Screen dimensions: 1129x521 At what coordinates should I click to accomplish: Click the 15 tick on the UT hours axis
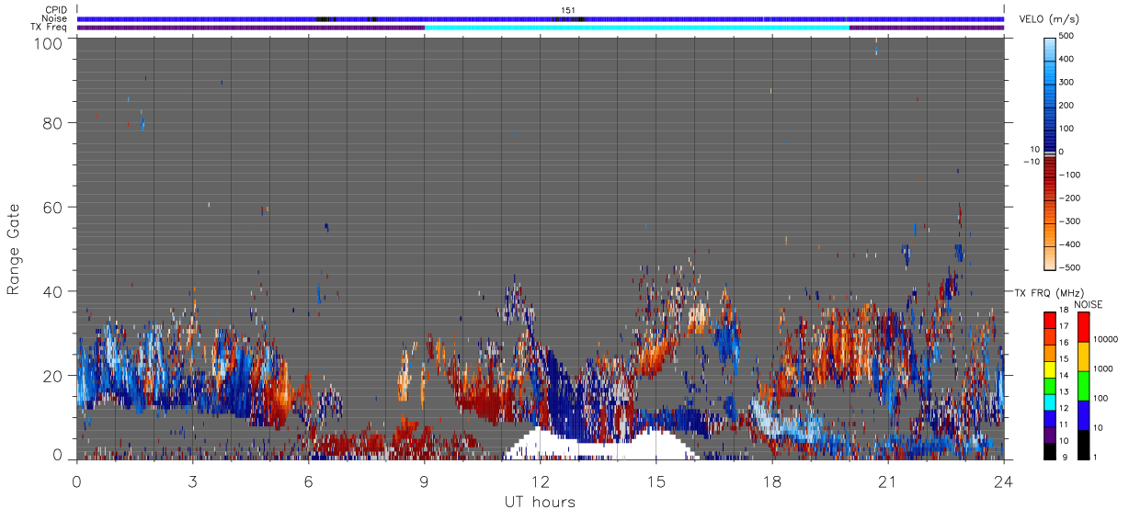(656, 481)
